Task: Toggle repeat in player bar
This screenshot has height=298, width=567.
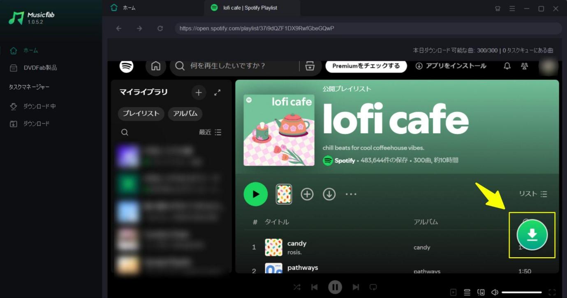Action: pyautogui.click(x=373, y=287)
